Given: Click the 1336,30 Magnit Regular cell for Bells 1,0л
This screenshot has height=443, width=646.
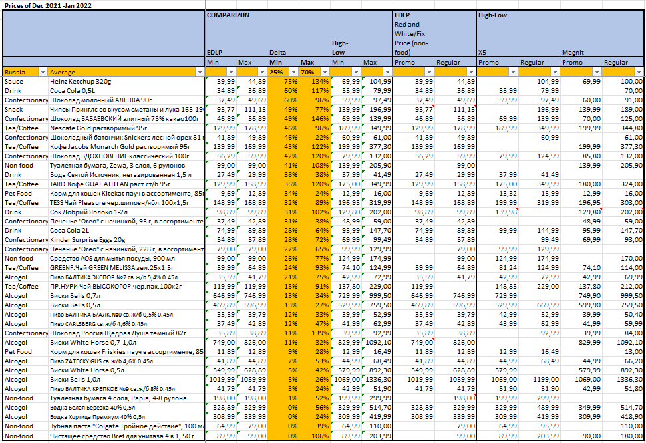Looking at the screenshot, I should (x=623, y=380).
